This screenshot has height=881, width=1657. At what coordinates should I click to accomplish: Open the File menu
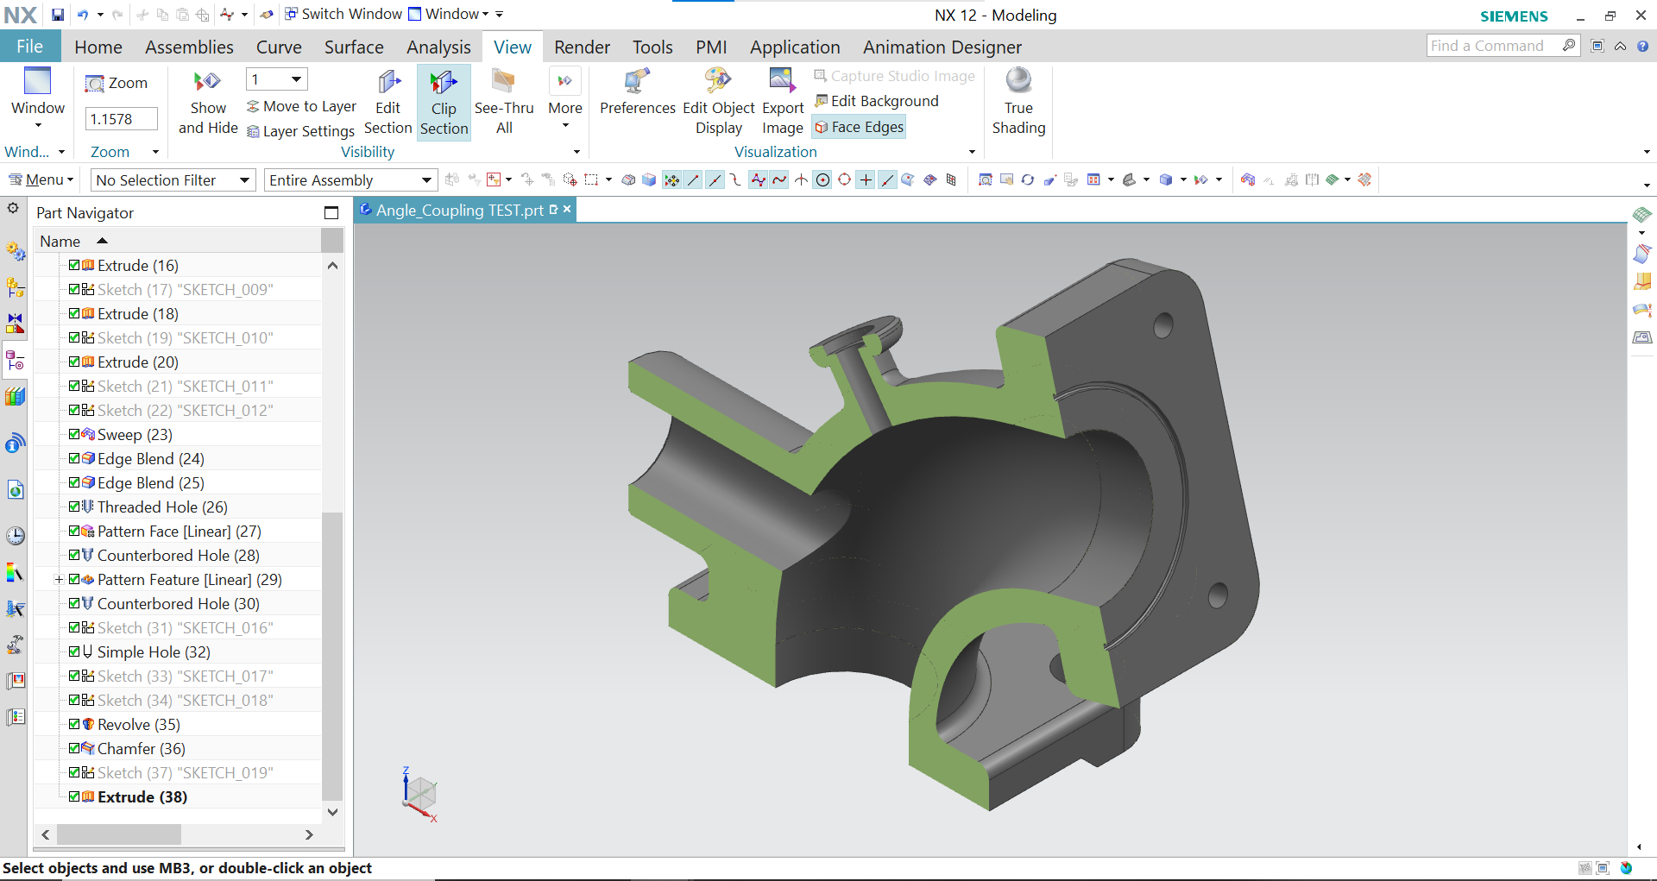(30, 47)
